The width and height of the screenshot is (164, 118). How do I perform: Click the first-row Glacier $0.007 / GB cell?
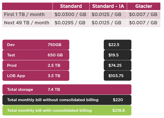coord(144,14)
